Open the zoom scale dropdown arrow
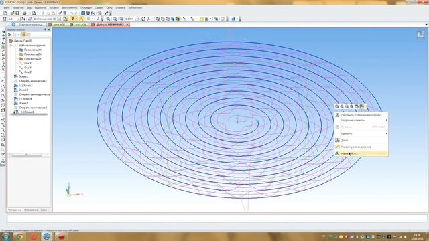Image resolution: width=429 pixels, height=241 pixels. [137, 19]
